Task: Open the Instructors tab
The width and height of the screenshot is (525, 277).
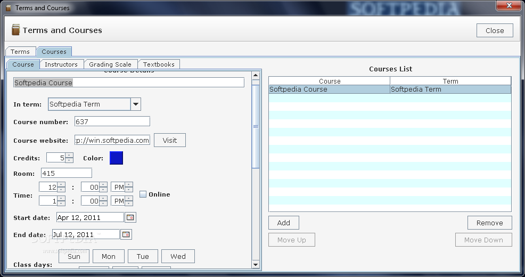Action: pyautogui.click(x=61, y=64)
